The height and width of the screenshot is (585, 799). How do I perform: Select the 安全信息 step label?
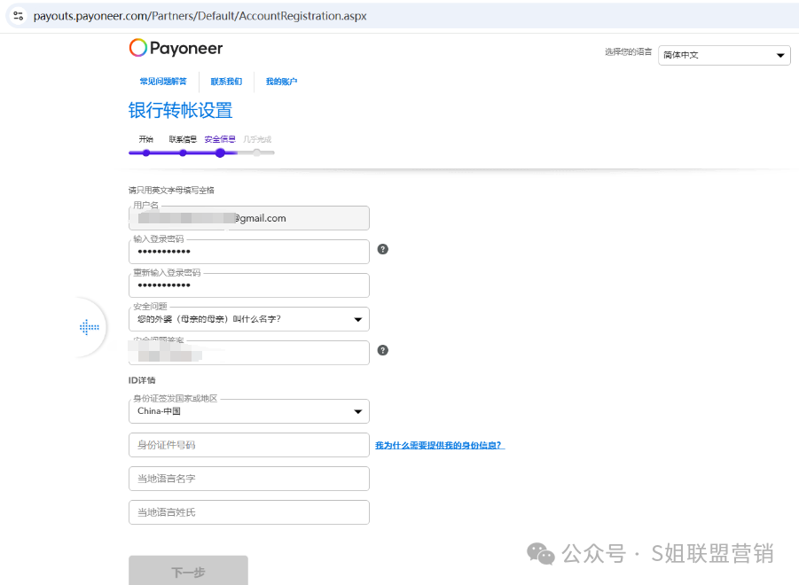click(x=220, y=139)
